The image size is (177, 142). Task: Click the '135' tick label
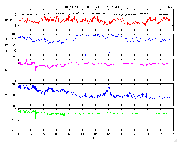click(x=14, y=50)
